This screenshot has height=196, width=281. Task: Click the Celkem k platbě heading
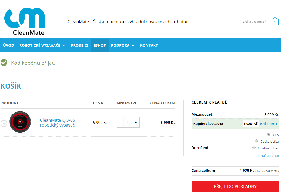209,102
